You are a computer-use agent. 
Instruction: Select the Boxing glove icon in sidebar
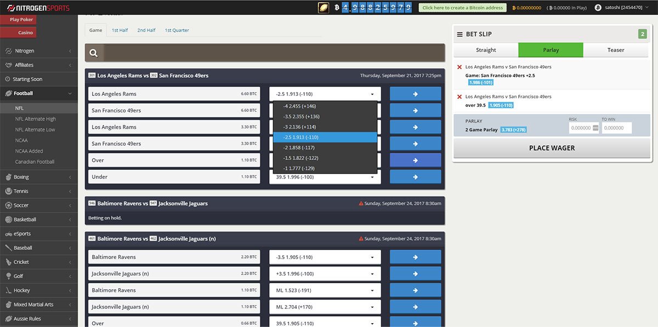click(9, 177)
